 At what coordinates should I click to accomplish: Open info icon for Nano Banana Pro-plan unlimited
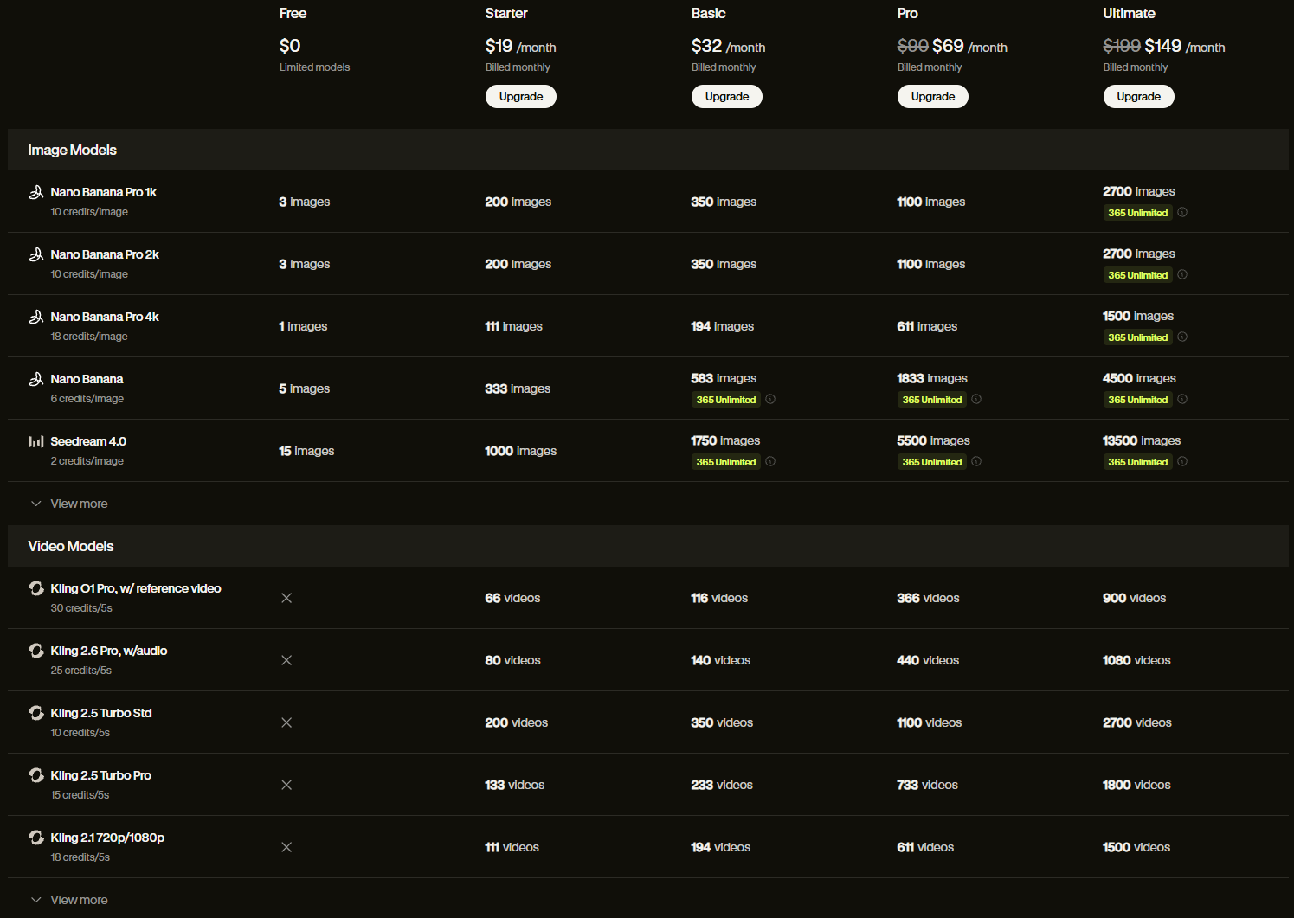coord(976,399)
